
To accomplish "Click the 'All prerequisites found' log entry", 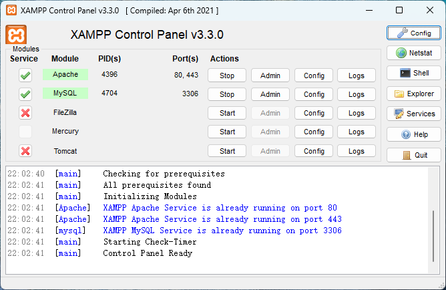I will (157, 185).
